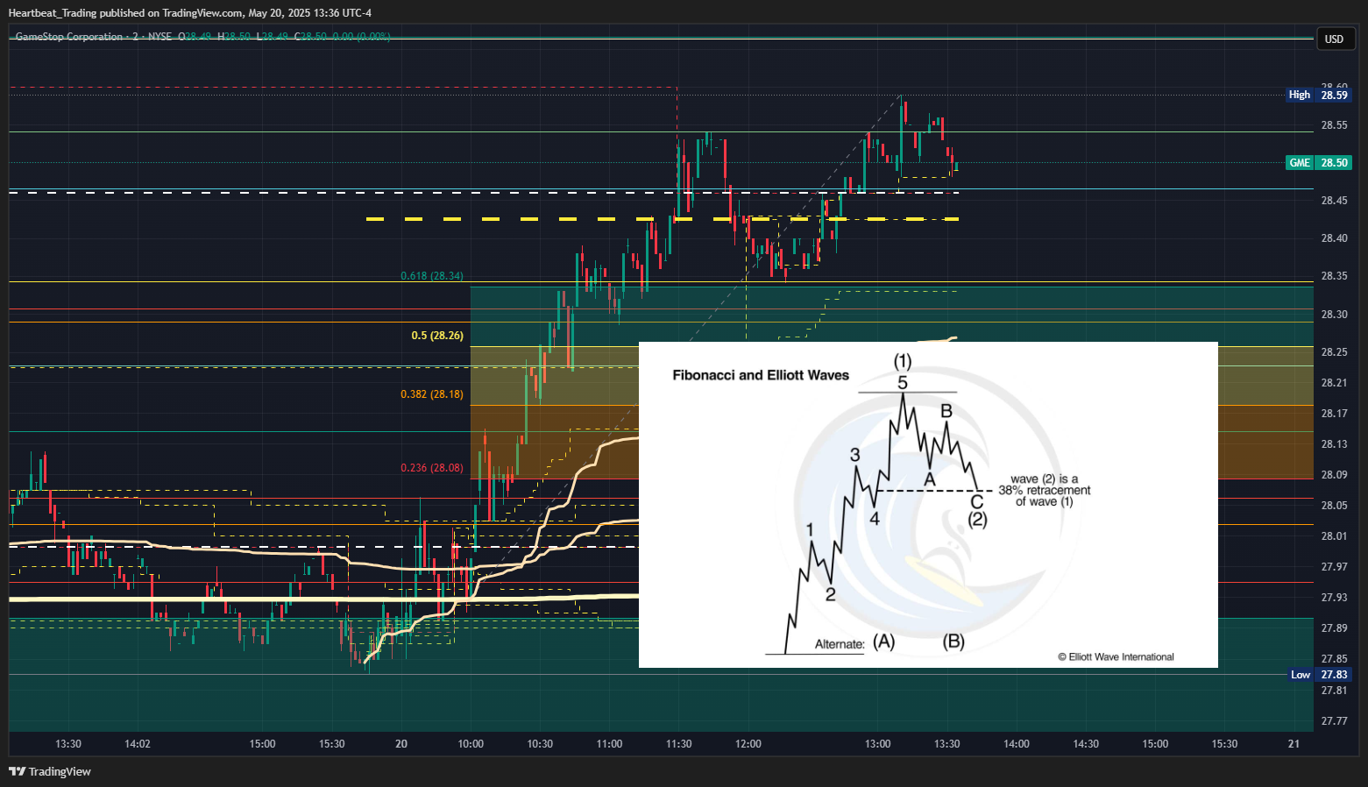This screenshot has width=1368, height=787.
Task: Click the 13:00 time axis label
Action: pyautogui.click(x=878, y=744)
